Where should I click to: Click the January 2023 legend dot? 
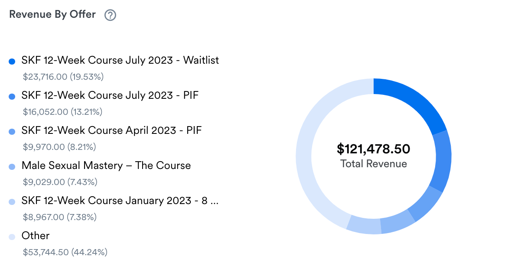coord(12,202)
